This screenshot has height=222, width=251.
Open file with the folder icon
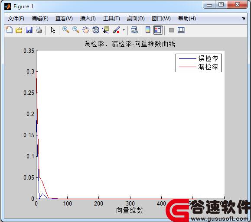[19, 30]
